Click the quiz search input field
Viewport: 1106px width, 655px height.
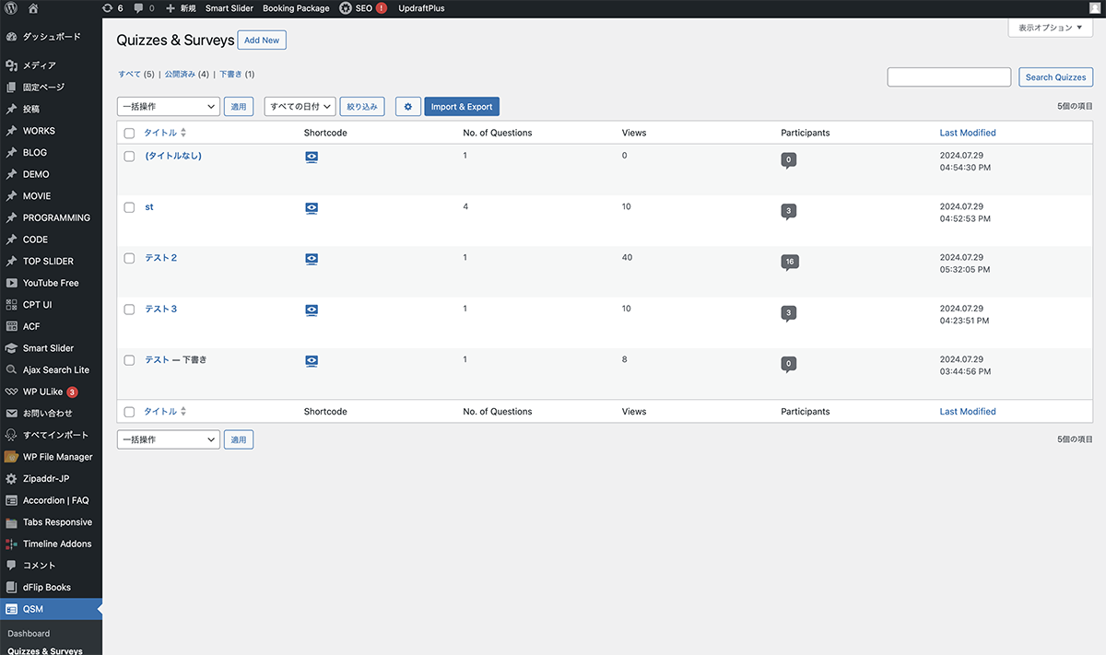(948, 77)
